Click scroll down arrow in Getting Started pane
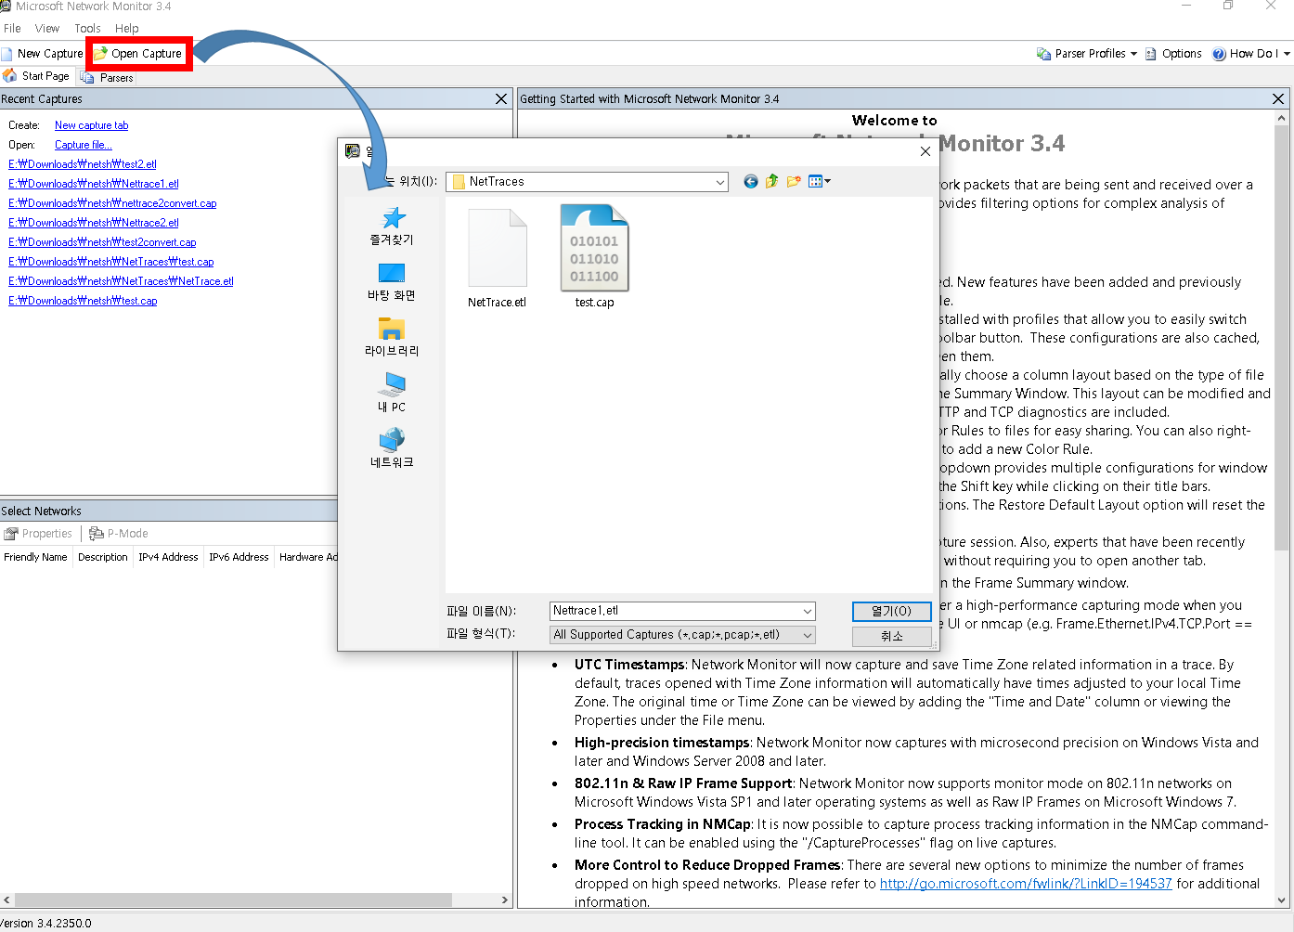 coord(1282,900)
